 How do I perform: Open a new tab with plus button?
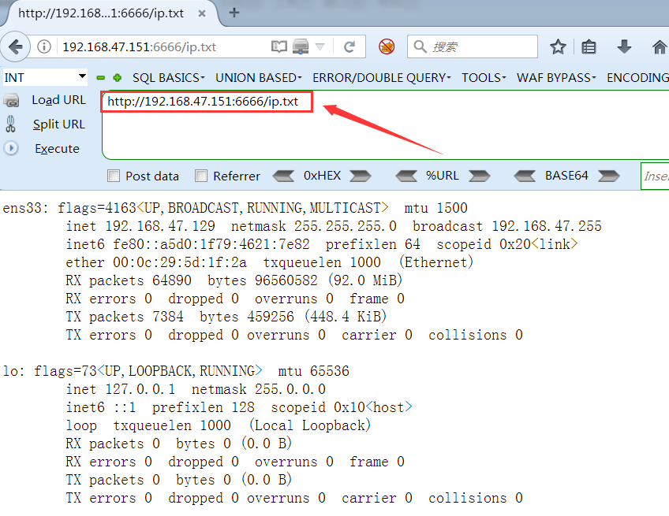[x=234, y=13]
